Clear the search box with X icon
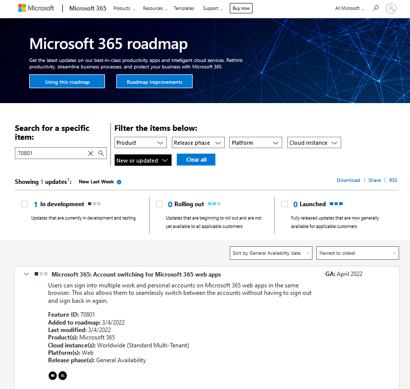 pos(91,153)
